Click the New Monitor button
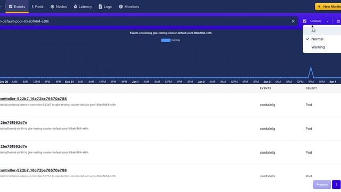 point(328,6)
